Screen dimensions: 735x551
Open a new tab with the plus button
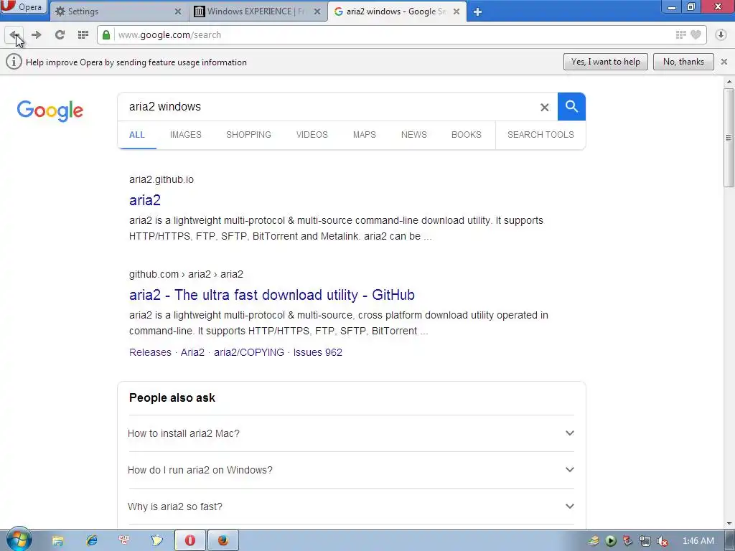(x=477, y=11)
